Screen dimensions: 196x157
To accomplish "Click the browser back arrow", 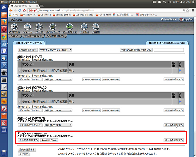I will pos(11,11).
